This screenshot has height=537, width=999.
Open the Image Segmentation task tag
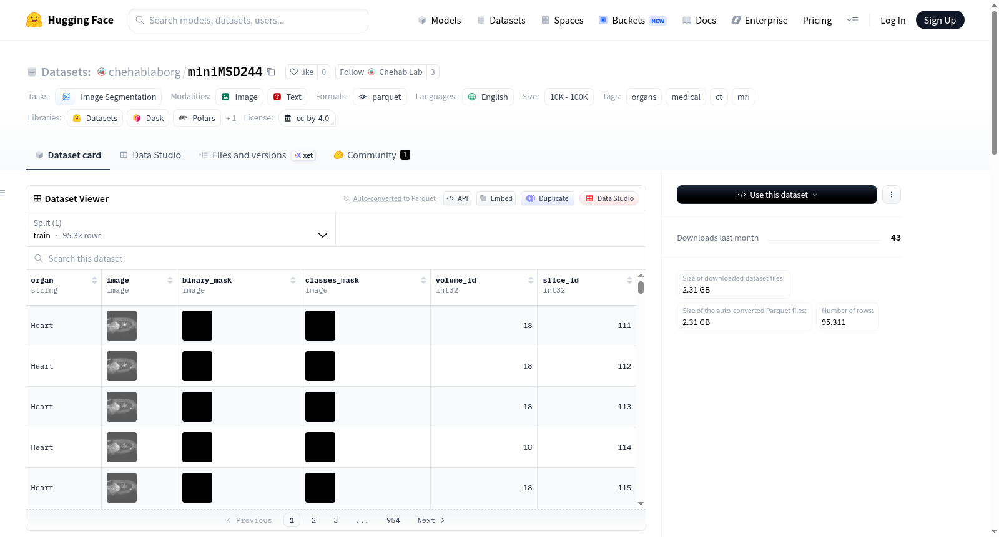[x=109, y=97]
